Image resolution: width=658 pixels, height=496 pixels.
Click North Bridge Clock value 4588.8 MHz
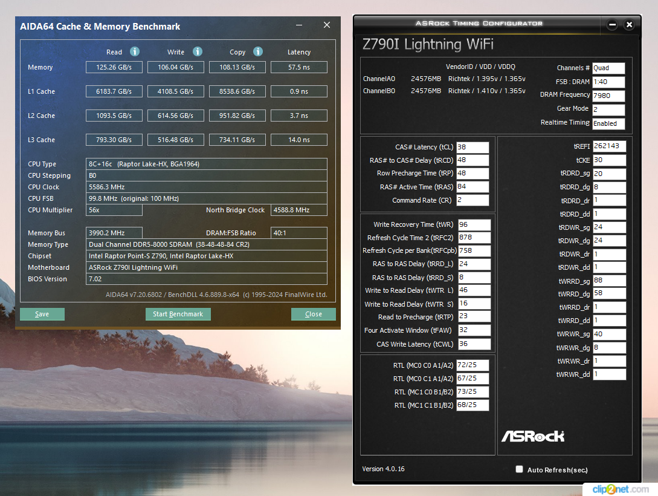click(x=298, y=210)
